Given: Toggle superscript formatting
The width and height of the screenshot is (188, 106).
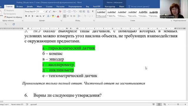Looking at the screenshot, I should 44,16.
